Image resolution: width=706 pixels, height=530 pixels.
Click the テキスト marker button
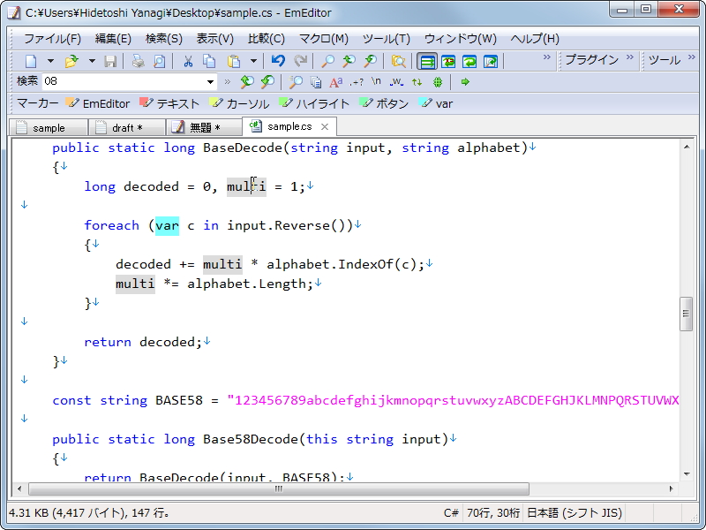click(x=169, y=103)
